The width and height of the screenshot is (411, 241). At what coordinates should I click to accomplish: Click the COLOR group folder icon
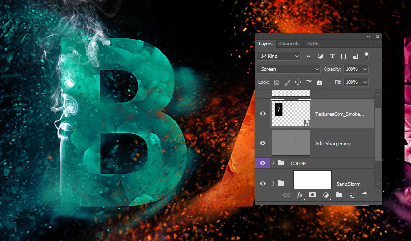[x=281, y=163]
